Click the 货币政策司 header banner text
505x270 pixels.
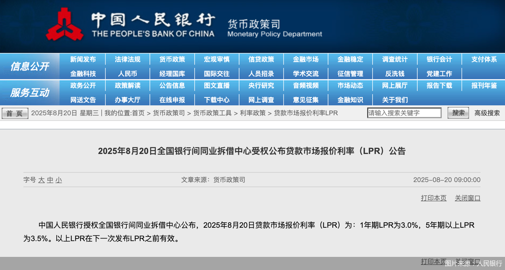(254, 23)
